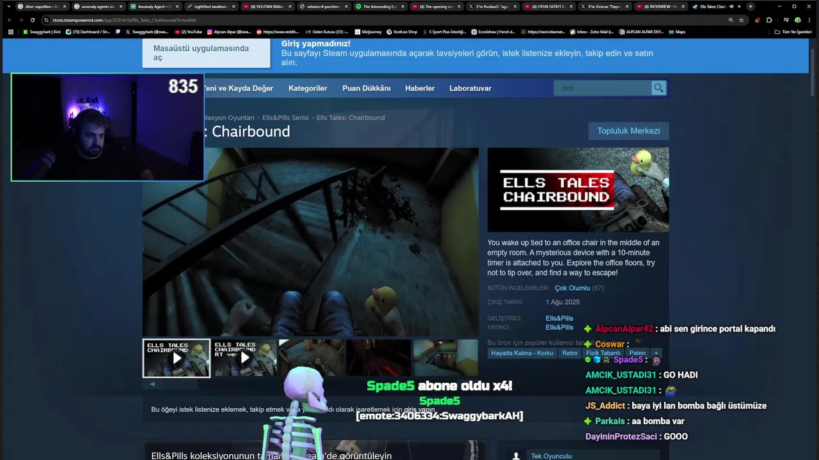Open the Midjourney bookmark
Viewport: 819px width, 460px height.
(x=367, y=31)
